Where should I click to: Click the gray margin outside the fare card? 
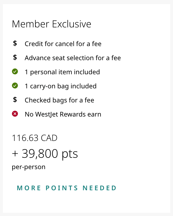(x=1, y=108)
